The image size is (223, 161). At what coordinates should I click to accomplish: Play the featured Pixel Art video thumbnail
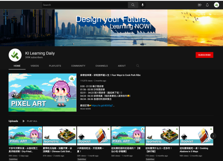point(42,93)
